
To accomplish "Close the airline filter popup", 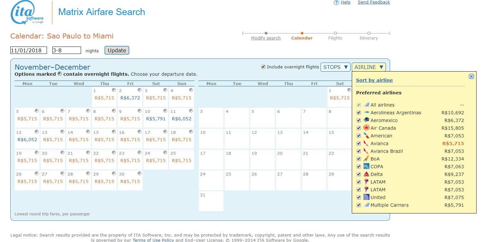I will 471,76.
